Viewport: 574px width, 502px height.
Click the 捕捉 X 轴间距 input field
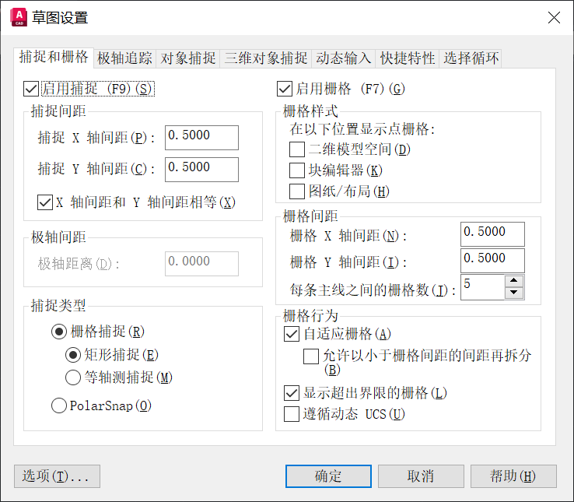pyautogui.click(x=201, y=137)
